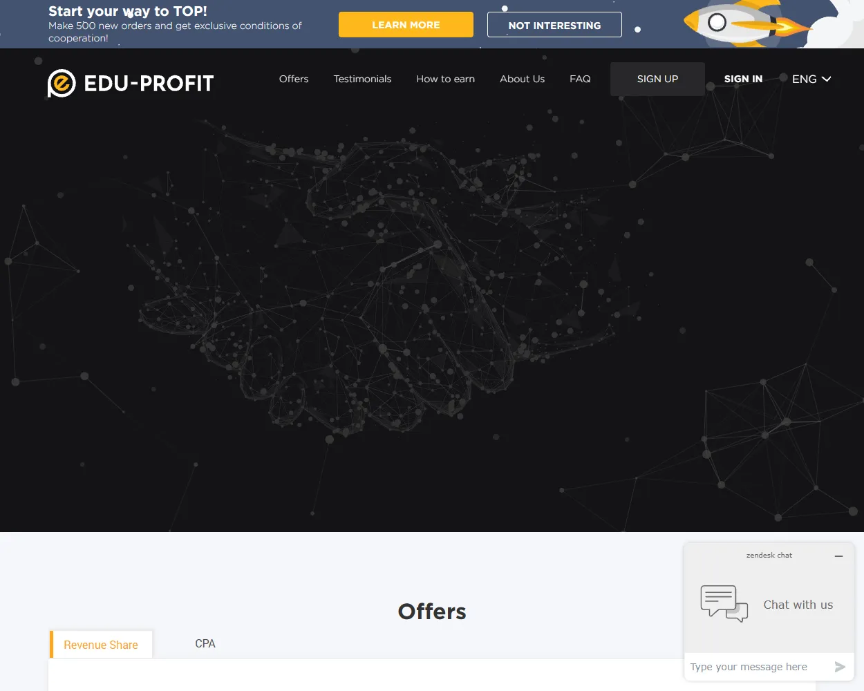Click the Testimonials menu entry
Image resolution: width=864 pixels, height=691 pixels.
[x=362, y=79]
